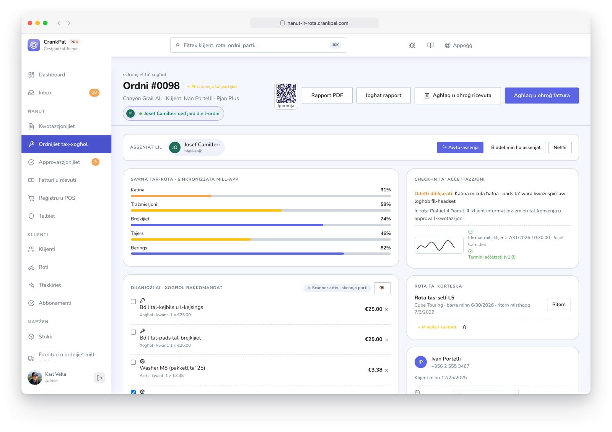
Task: Open Kwotazzjonijiet in the sidebar
Action: 66,126
